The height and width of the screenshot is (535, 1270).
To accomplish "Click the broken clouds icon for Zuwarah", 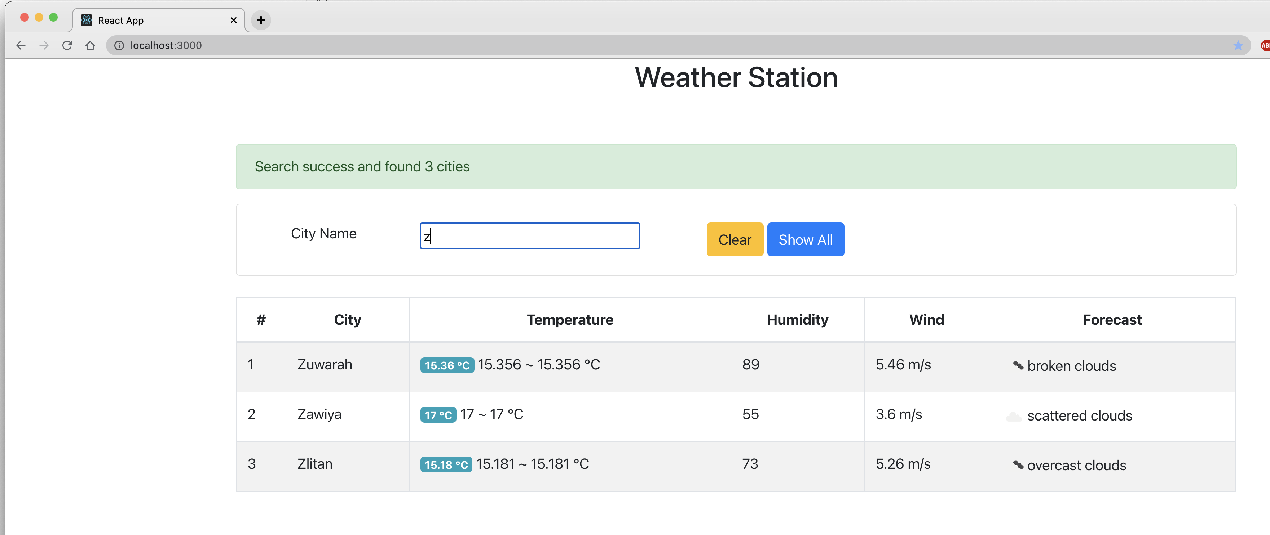I will (x=1018, y=365).
